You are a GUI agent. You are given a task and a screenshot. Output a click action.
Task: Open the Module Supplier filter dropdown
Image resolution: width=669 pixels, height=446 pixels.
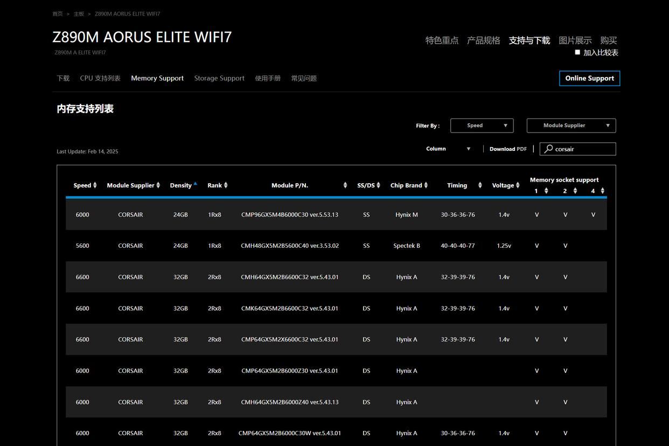[571, 126]
